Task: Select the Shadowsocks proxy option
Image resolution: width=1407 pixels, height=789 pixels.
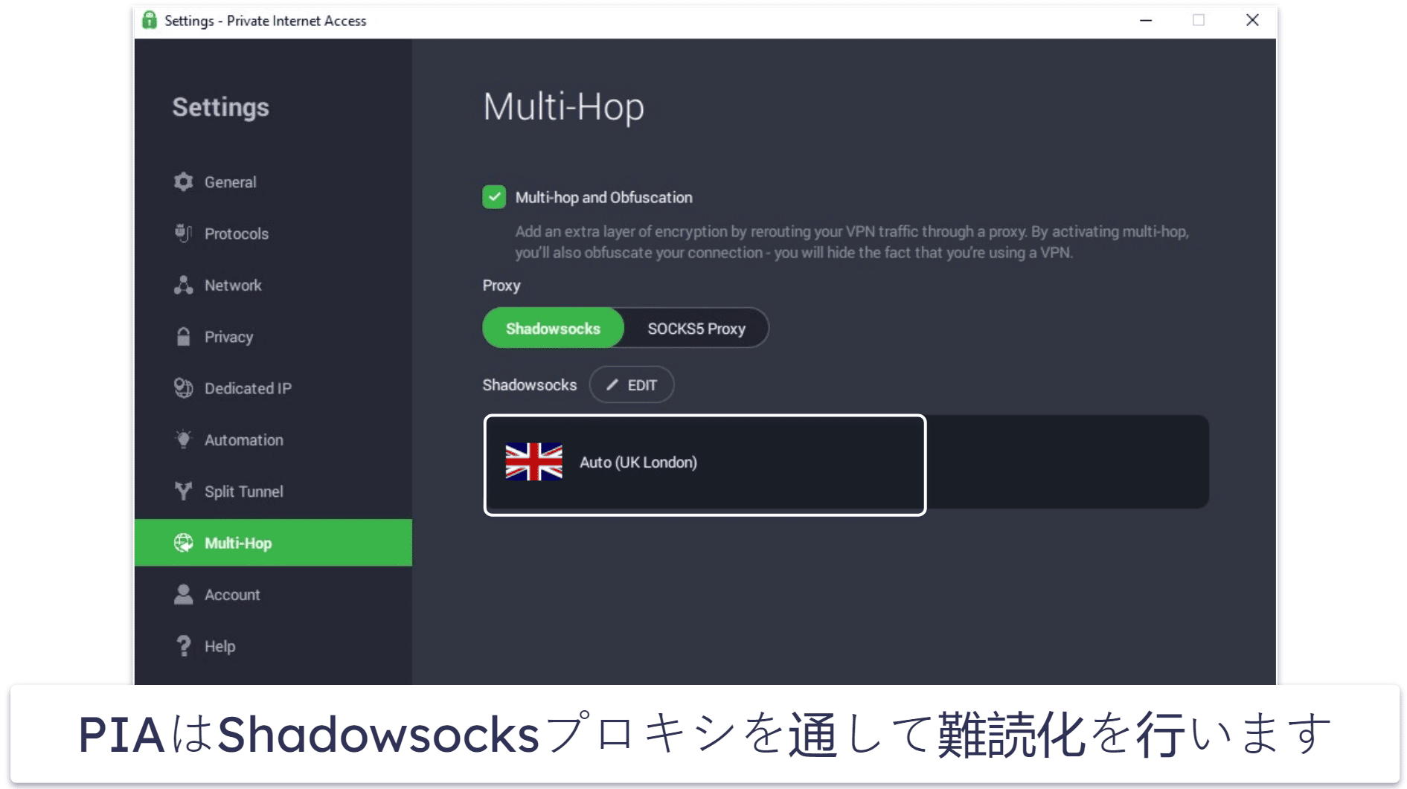Action: tap(553, 329)
